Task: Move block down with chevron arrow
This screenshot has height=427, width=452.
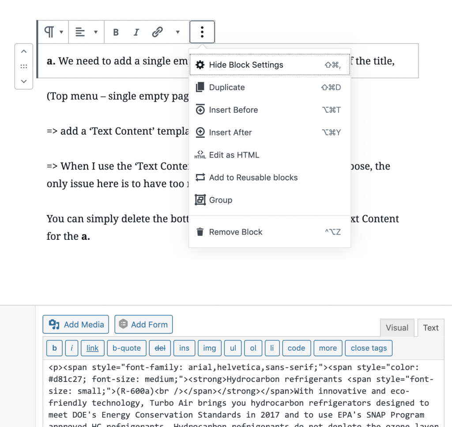Action: pyautogui.click(x=24, y=81)
